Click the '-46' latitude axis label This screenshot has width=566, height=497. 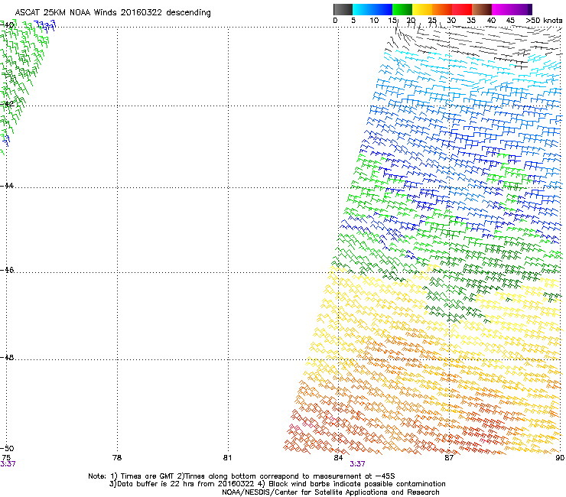[x=7, y=270]
